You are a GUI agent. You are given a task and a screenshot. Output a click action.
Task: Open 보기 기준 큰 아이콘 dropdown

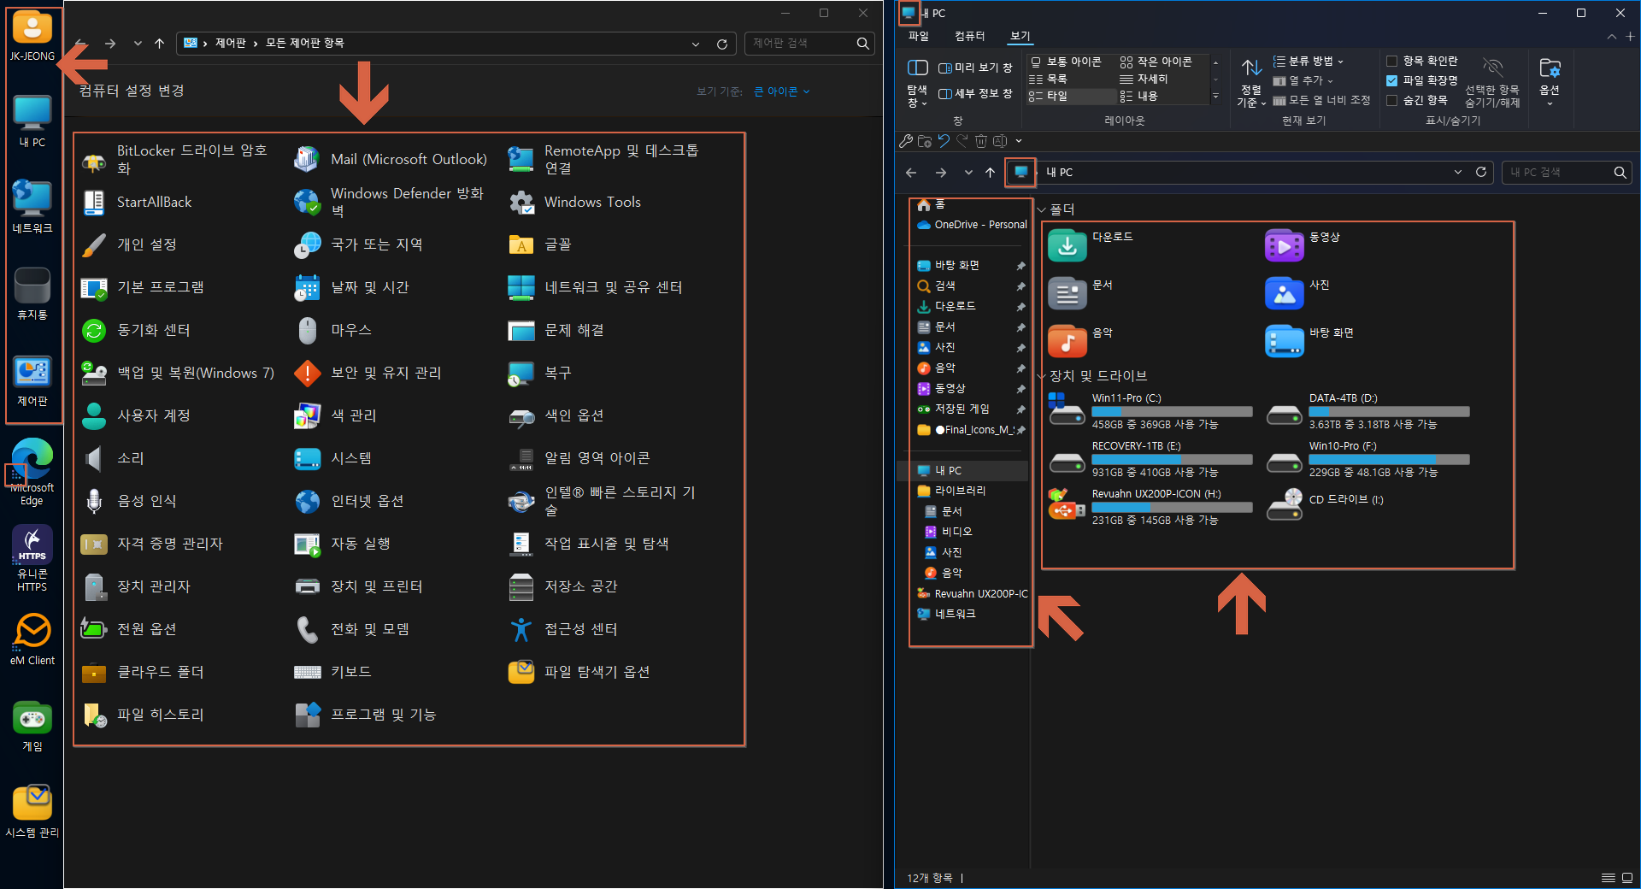pos(781,91)
